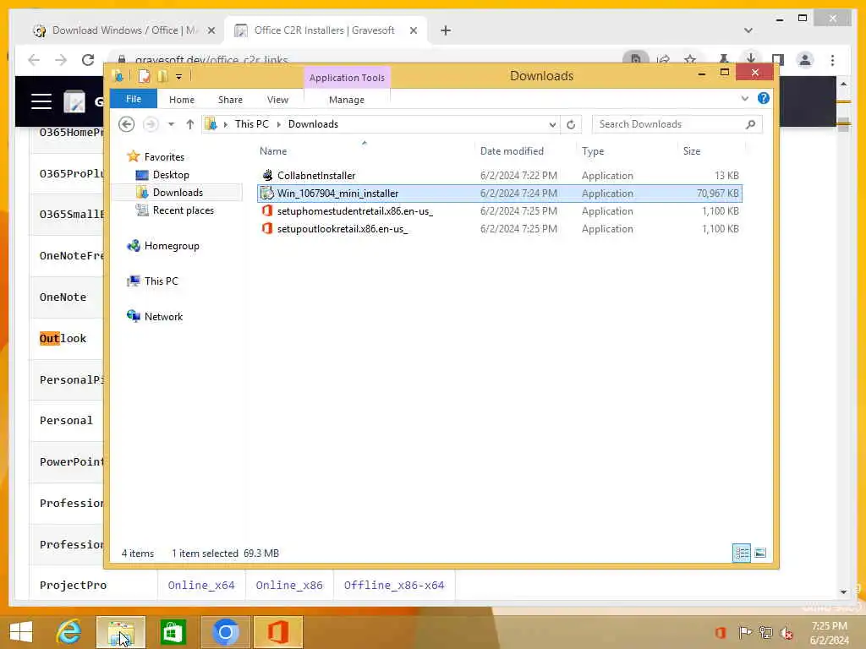Screen dimensions: 866x649
Task: Click This PC in the address breadcrumb
Action: coord(252,124)
